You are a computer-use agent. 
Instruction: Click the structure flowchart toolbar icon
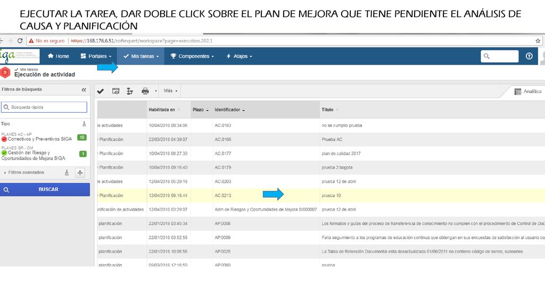(130, 91)
